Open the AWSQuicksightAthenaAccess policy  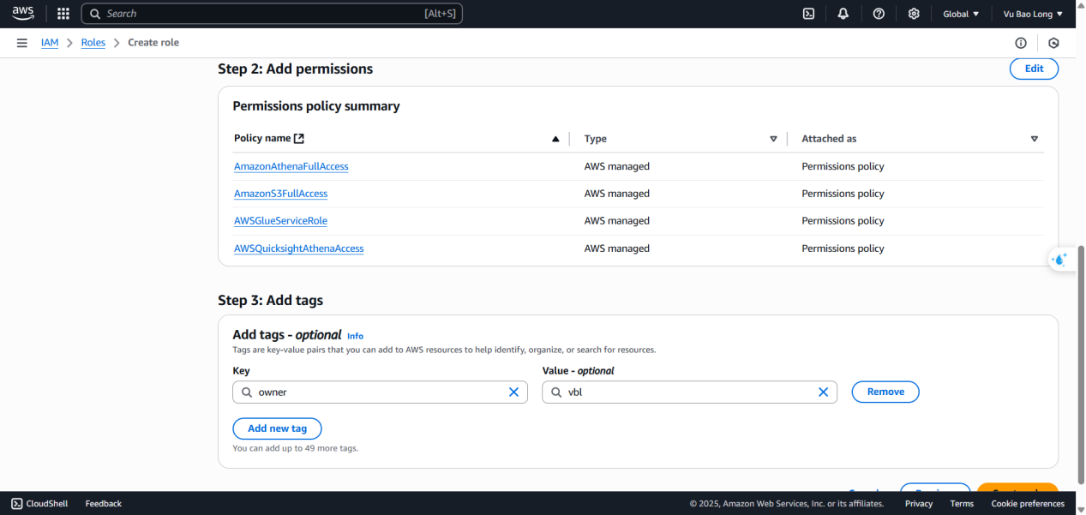pyautogui.click(x=299, y=249)
